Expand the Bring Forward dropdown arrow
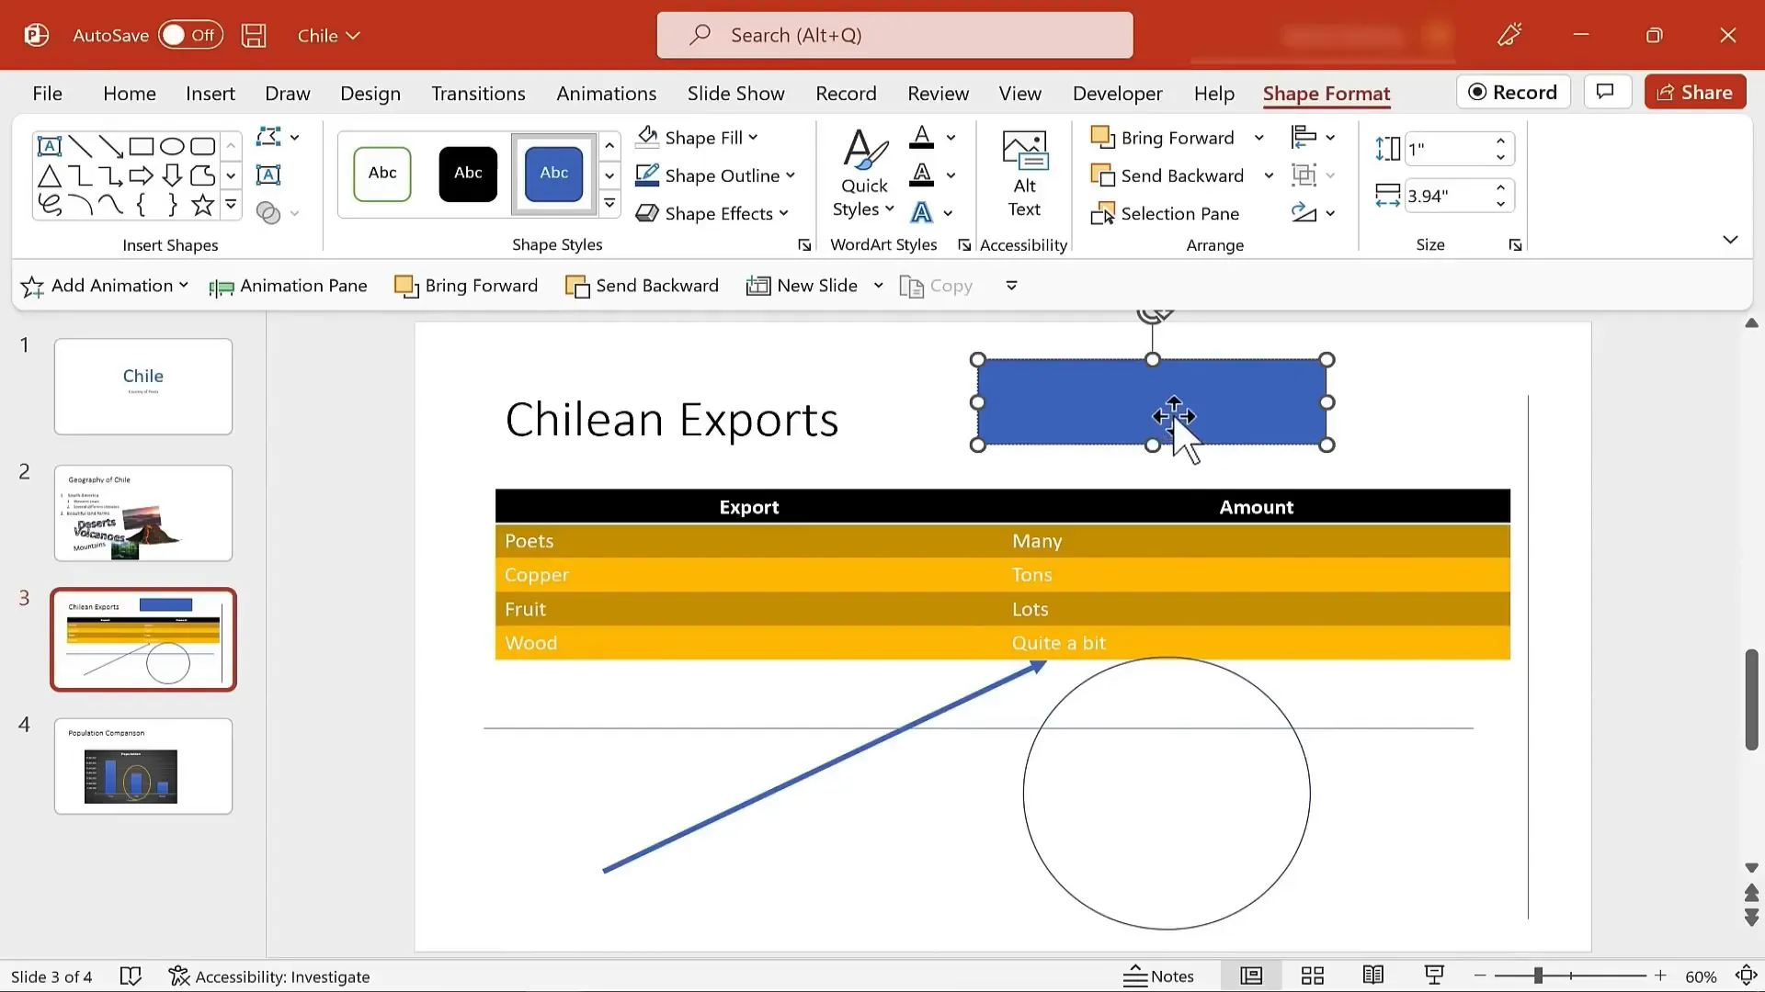The image size is (1765, 992). 1259,138
